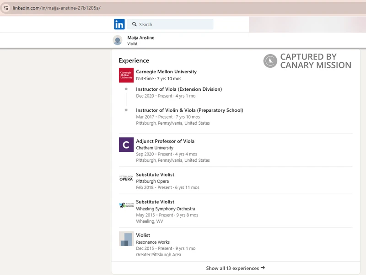
Task: Open the Chatham University purple C logo
Action: [126, 145]
